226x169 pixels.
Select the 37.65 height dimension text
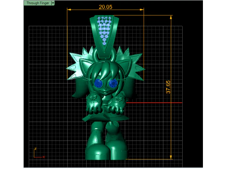pyautogui.click(x=168, y=87)
